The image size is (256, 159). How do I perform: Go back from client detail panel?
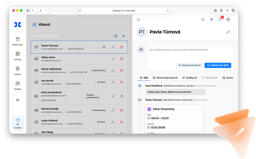pos(139,20)
